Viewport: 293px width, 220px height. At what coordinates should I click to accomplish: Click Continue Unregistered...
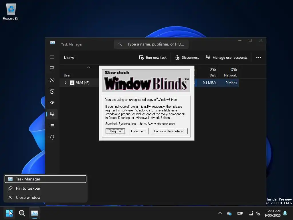(170, 131)
